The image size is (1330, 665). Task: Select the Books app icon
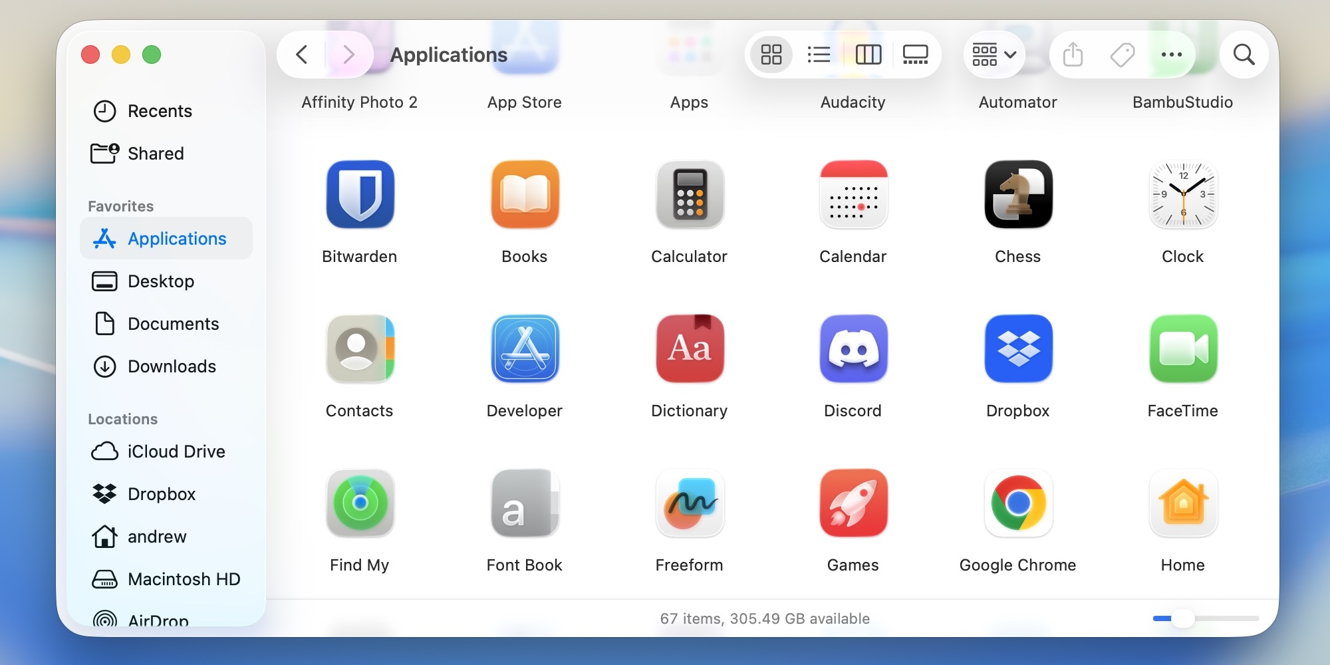pos(525,194)
